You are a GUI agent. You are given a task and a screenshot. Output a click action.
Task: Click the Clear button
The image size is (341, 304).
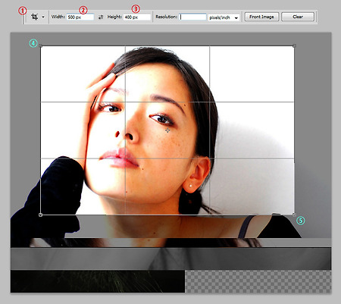coord(298,17)
